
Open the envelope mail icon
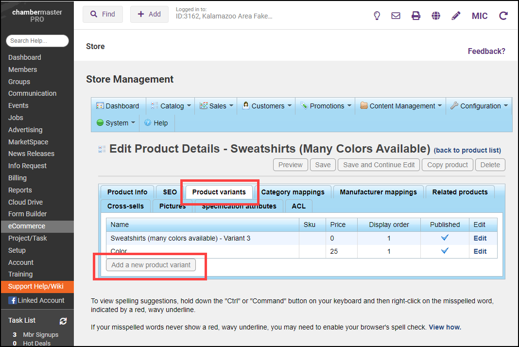pyautogui.click(x=396, y=16)
